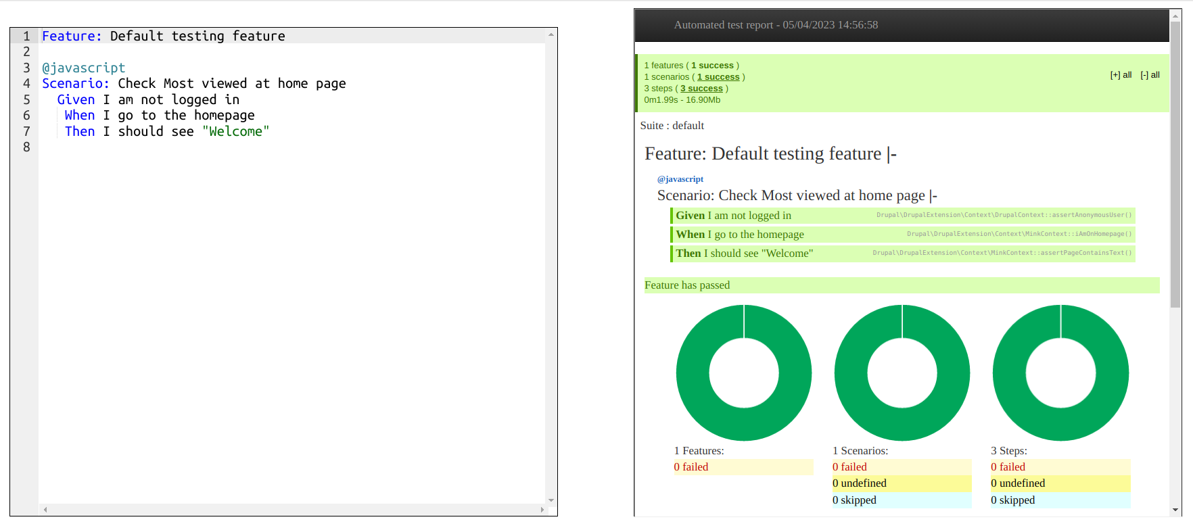Click the Steps donut chart
The image size is (1193, 530).
click(x=1060, y=372)
